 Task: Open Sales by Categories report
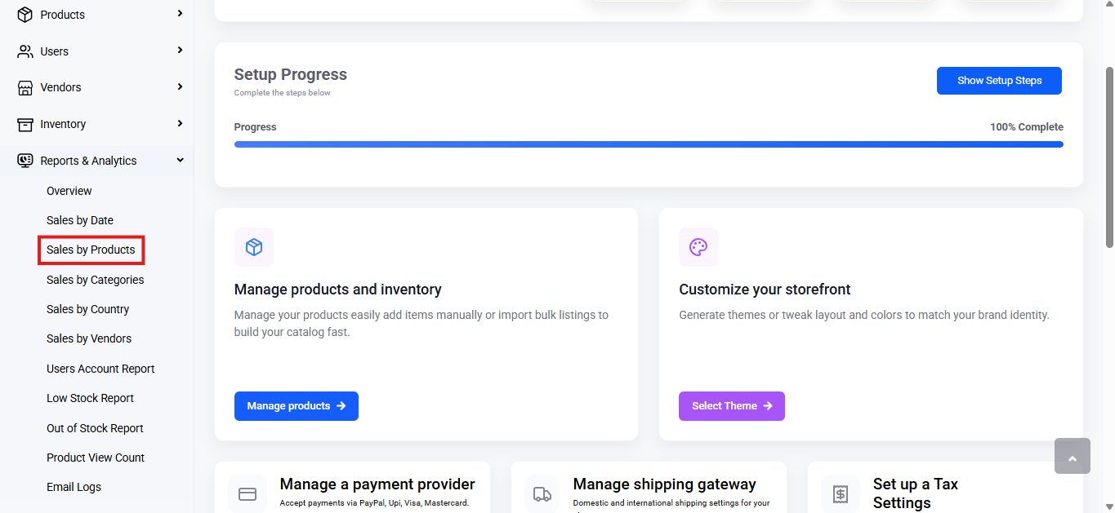pyautogui.click(x=96, y=280)
